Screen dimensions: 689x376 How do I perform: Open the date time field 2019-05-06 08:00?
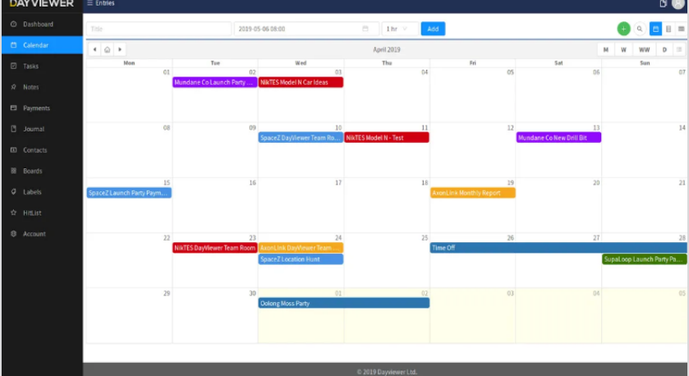click(x=306, y=29)
